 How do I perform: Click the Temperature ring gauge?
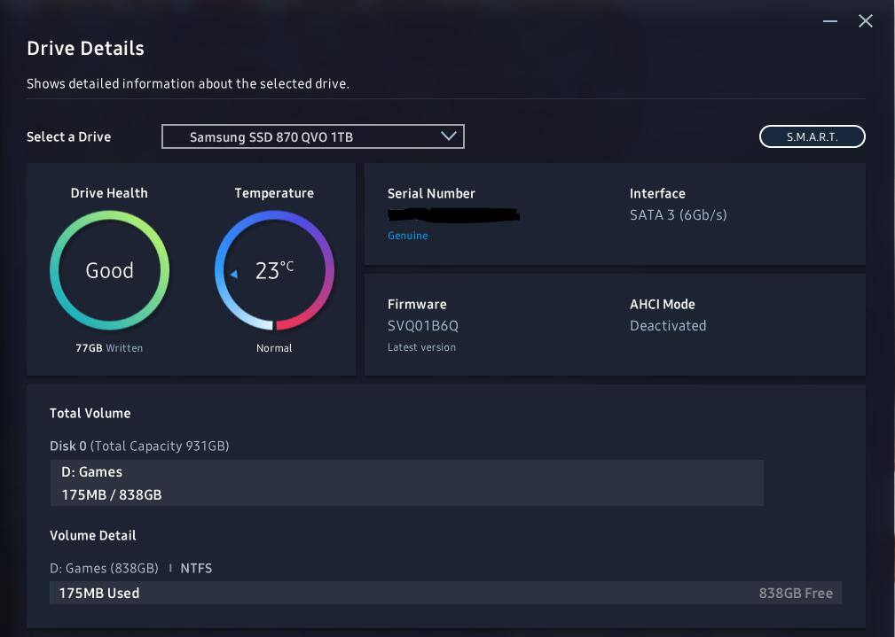coord(274,270)
